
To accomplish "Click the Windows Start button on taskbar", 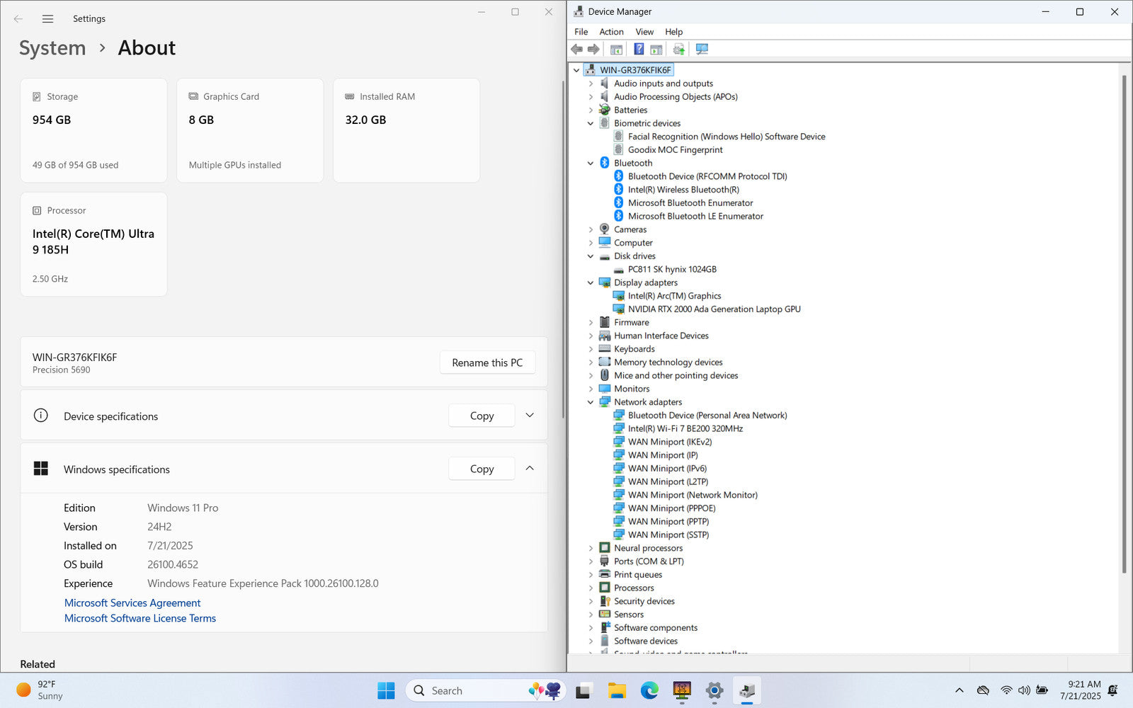I will point(386,690).
